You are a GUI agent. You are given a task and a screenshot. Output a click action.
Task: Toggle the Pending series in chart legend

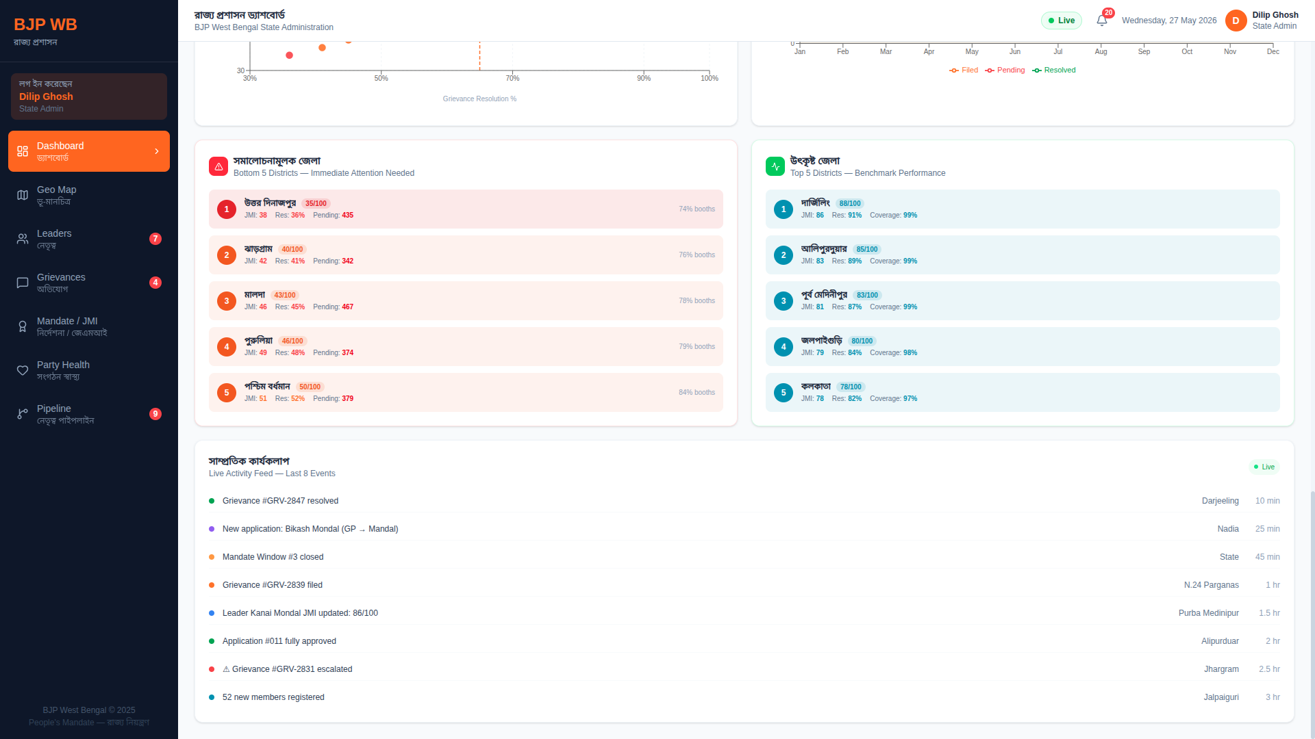pyautogui.click(x=1005, y=70)
